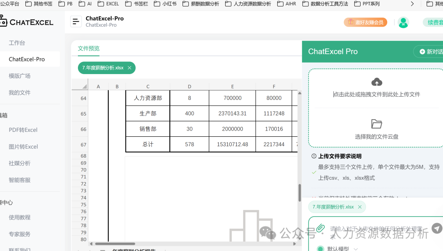Click 选择我的文件云盘 option
The height and width of the screenshot is (251, 443).
377,137
